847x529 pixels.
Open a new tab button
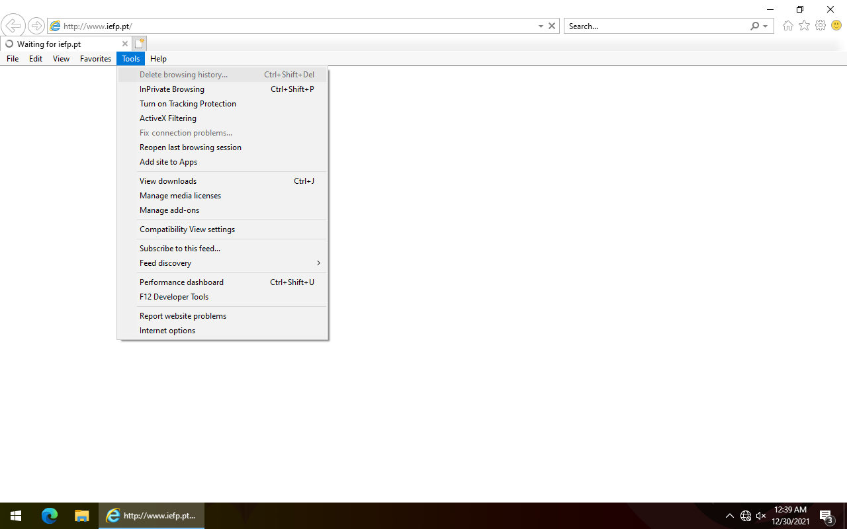click(x=139, y=44)
